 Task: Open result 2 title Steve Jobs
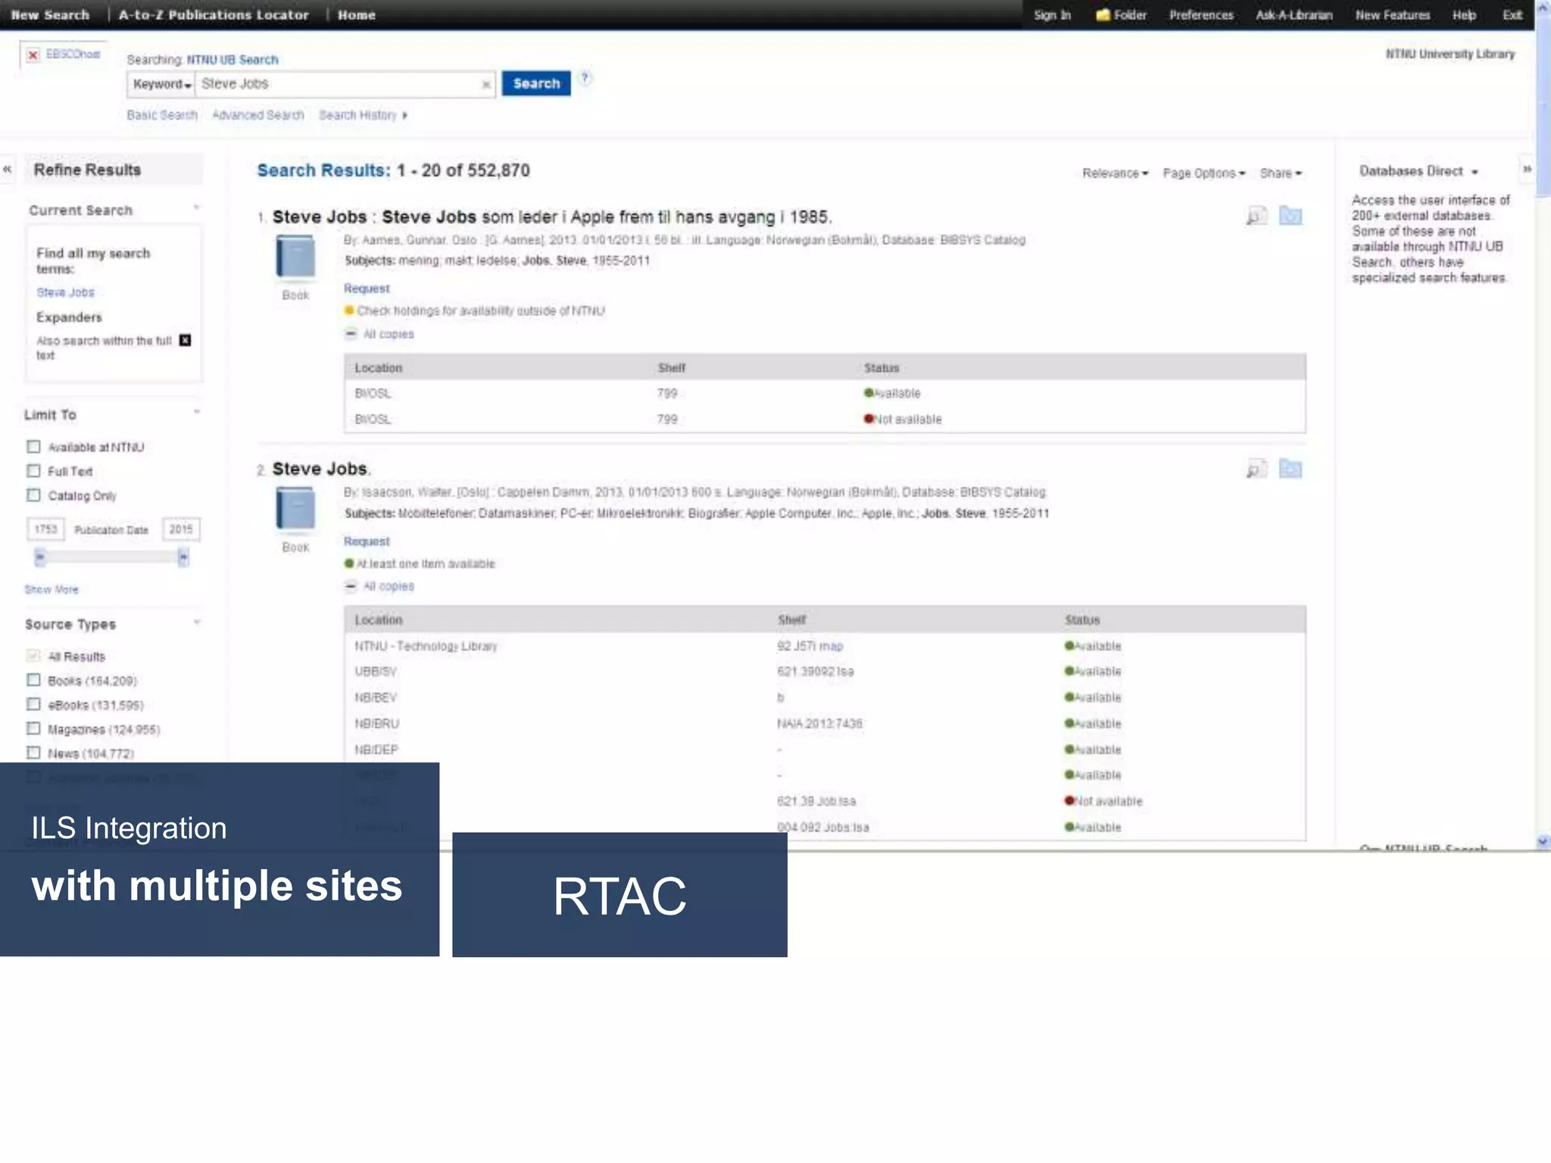pos(321,469)
